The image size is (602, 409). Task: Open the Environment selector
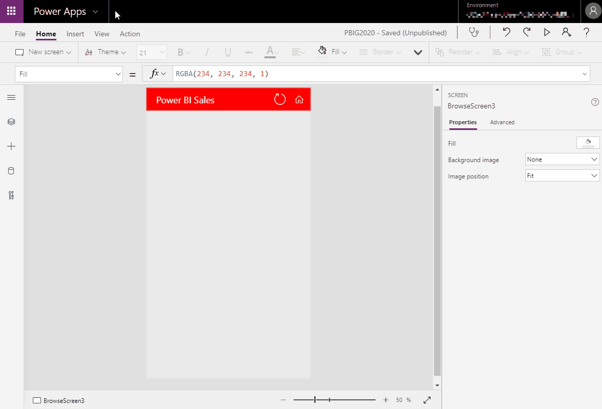[x=520, y=11]
